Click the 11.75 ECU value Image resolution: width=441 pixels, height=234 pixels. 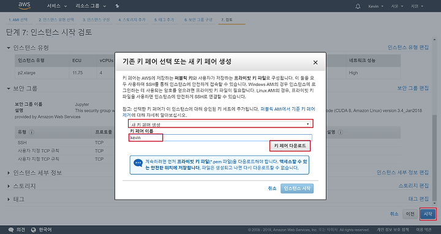coord(78,73)
